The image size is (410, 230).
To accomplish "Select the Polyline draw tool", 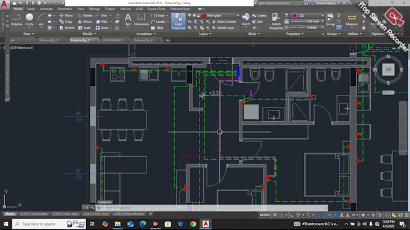I will click(16, 20).
